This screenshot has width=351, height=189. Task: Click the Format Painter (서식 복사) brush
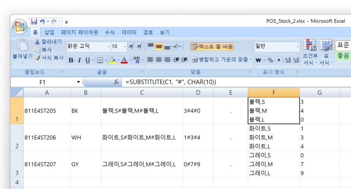(38, 58)
